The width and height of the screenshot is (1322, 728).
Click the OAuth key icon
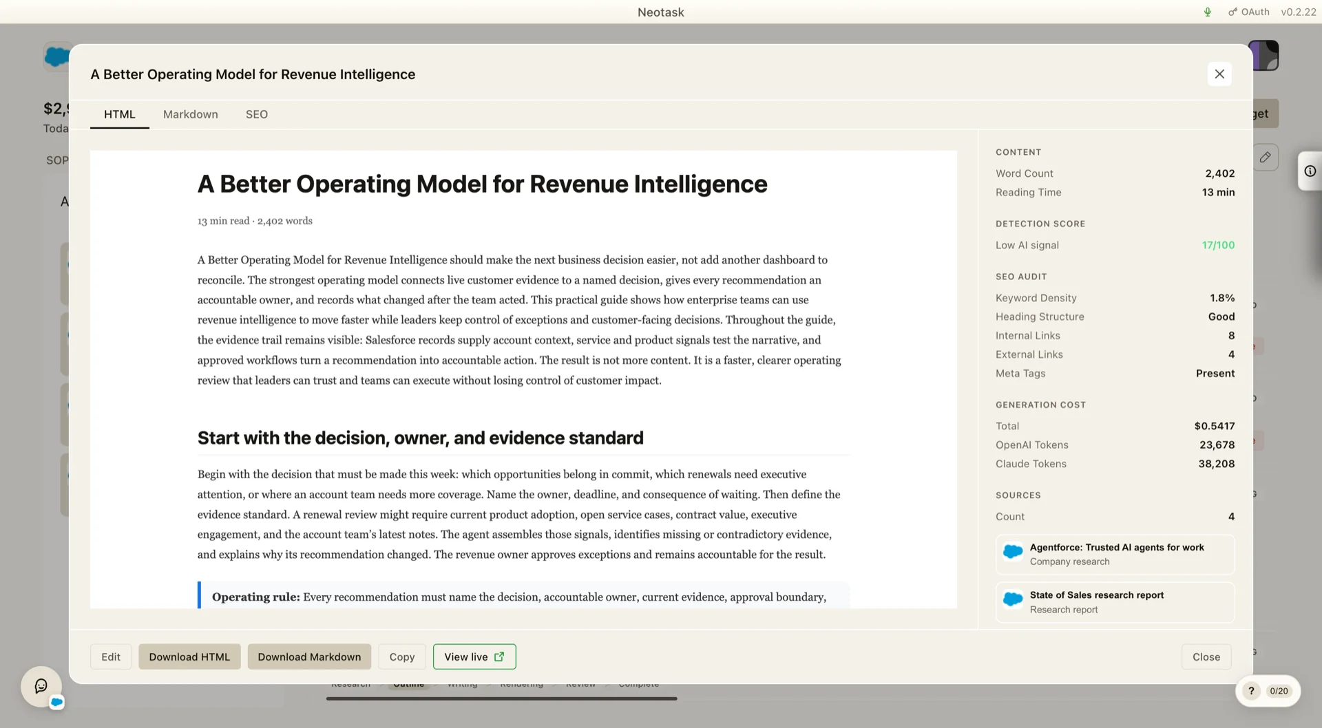tap(1232, 12)
